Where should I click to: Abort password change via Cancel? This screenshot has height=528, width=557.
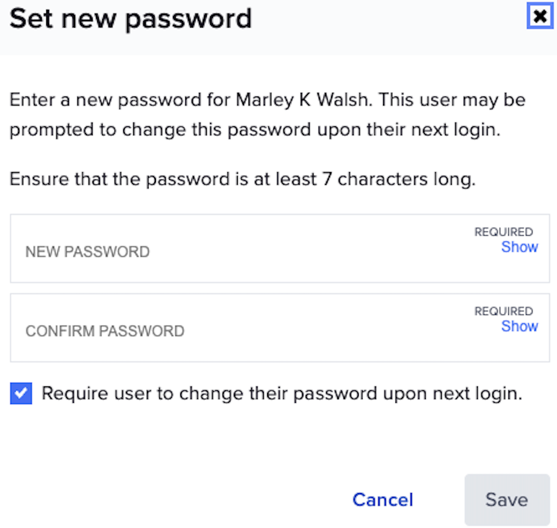click(382, 500)
